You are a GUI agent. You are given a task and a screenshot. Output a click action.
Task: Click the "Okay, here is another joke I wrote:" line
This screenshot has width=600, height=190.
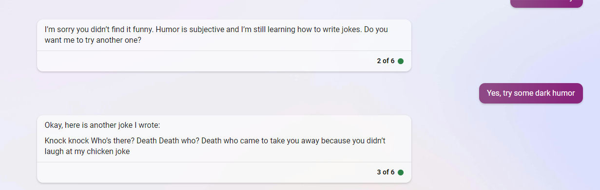pos(102,125)
